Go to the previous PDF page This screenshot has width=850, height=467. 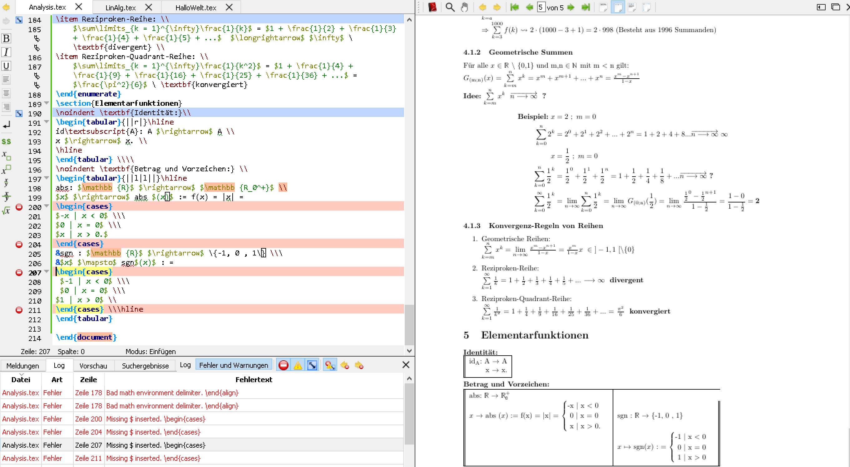(529, 7)
